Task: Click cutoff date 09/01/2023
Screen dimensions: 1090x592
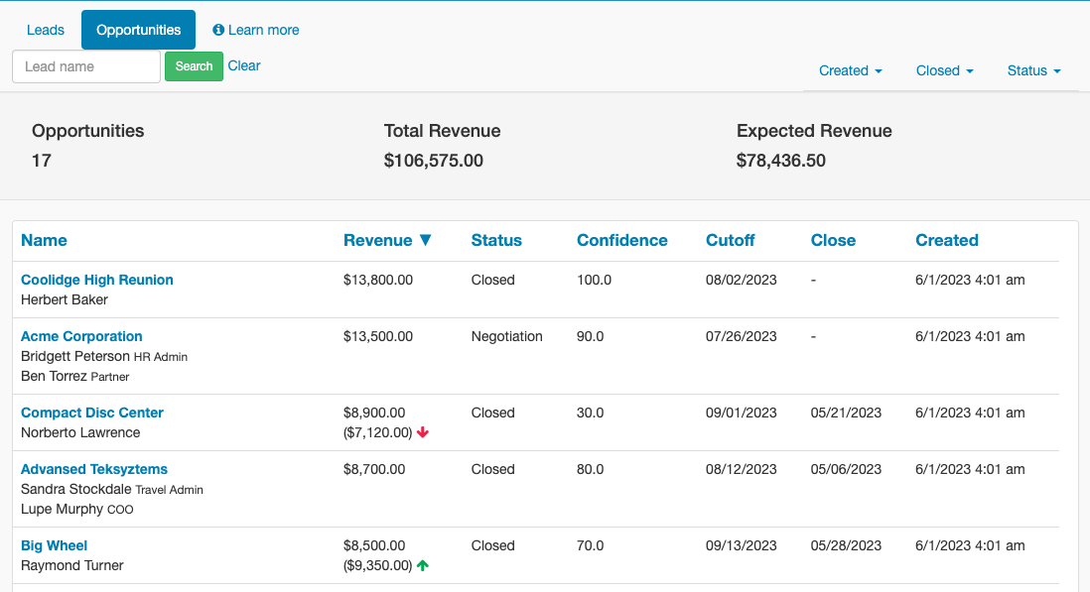Action: 741,413
